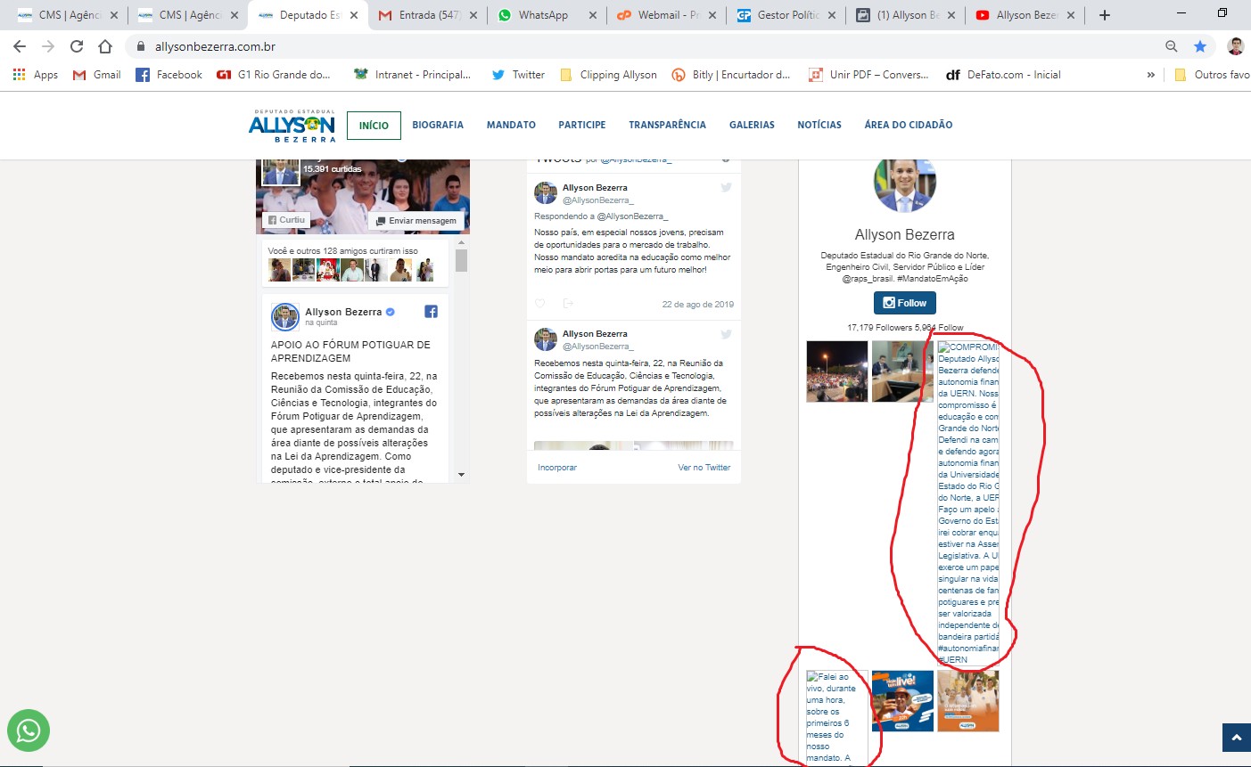This screenshot has height=767, width=1251.
Task: Open the PARTICIPE menu item
Action: [x=582, y=126]
